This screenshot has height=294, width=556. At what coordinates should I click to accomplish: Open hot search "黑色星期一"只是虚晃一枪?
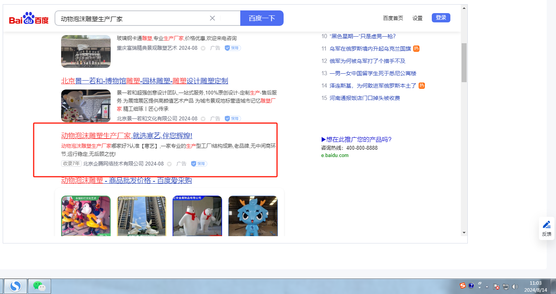click(363, 36)
